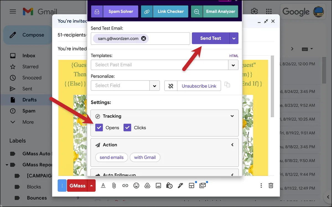The width and height of the screenshot is (332, 207).
Task: Open the Inbox folder
Action: [29, 56]
